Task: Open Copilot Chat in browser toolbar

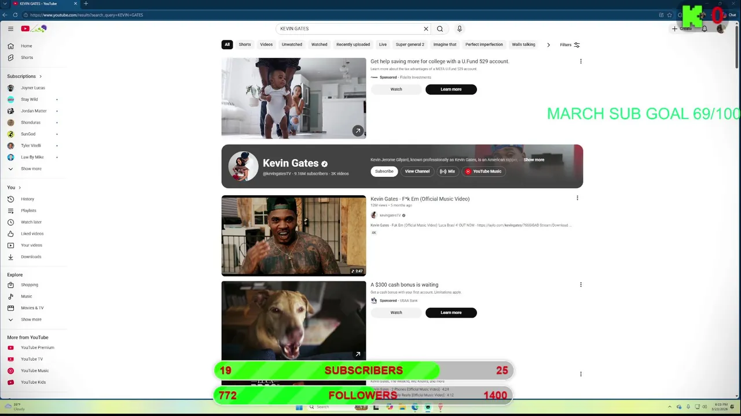Action: click(x=730, y=15)
